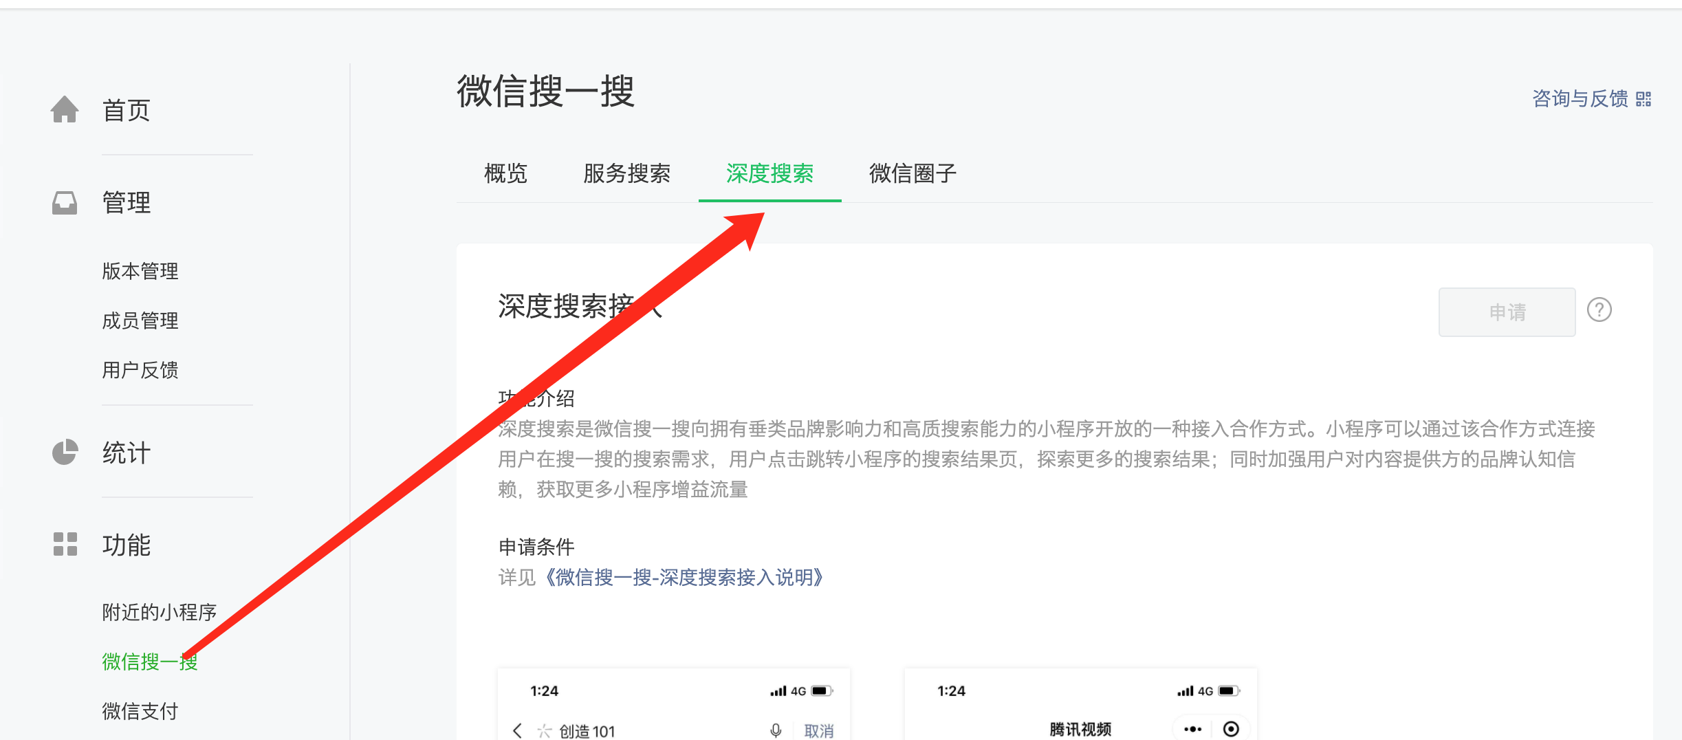Open 附近的小程序 in the sidebar
The width and height of the screenshot is (1682, 740).
click(x=160, y=612)
